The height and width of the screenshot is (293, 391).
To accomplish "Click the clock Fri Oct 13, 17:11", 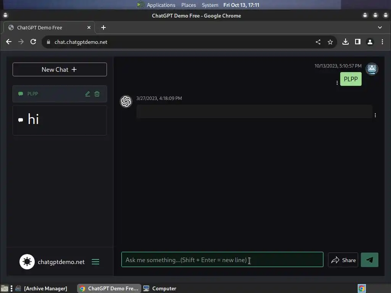I will [x=241, y=5].
